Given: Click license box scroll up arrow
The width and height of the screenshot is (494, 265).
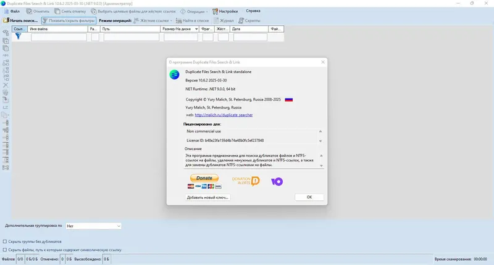Looking at the screenshot, I should [320, 131].
